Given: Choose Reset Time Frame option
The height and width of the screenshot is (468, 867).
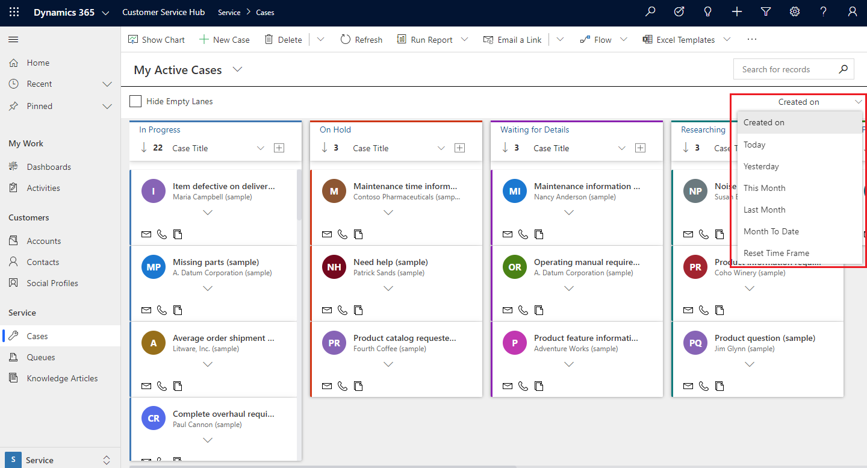Looking at the screenshot, I should pos(800,253).
